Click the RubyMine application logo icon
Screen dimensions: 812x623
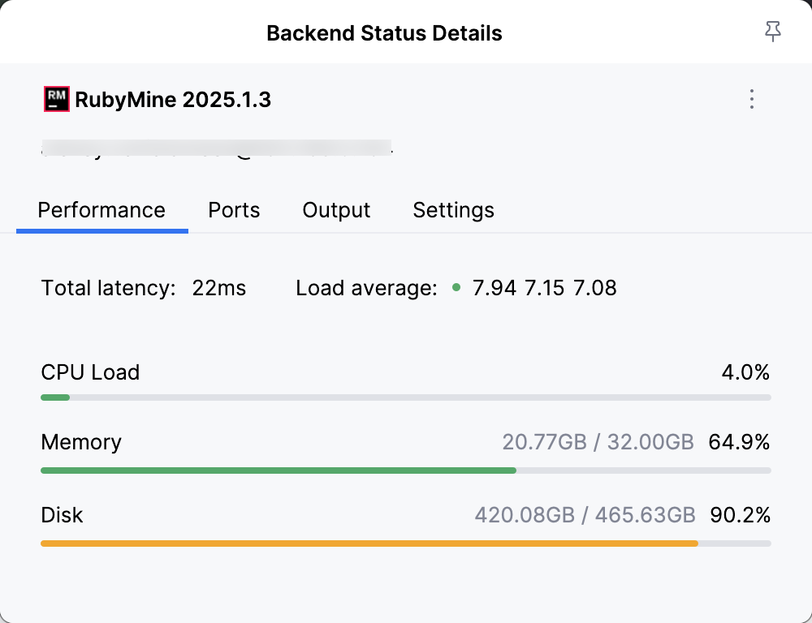[x=55, y=99]
